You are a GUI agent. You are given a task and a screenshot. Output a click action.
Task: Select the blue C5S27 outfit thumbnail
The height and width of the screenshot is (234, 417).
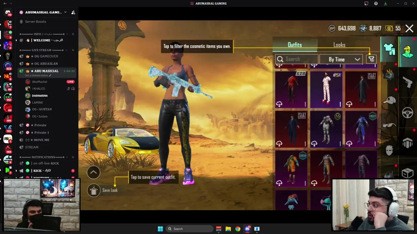(361, 129)
